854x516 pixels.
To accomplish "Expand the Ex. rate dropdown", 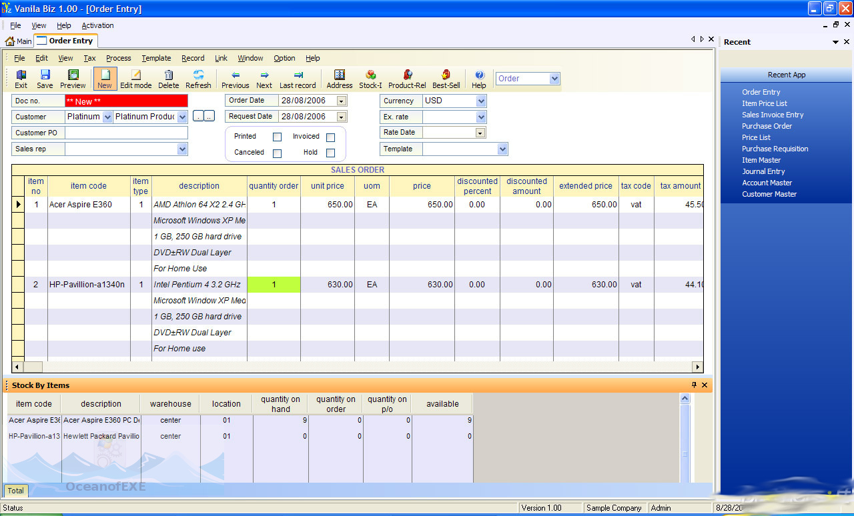I will pos(481,117).
